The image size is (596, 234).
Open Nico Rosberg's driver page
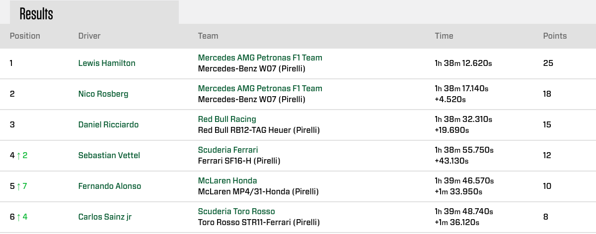pyautogui.click(x=103, y=94)
